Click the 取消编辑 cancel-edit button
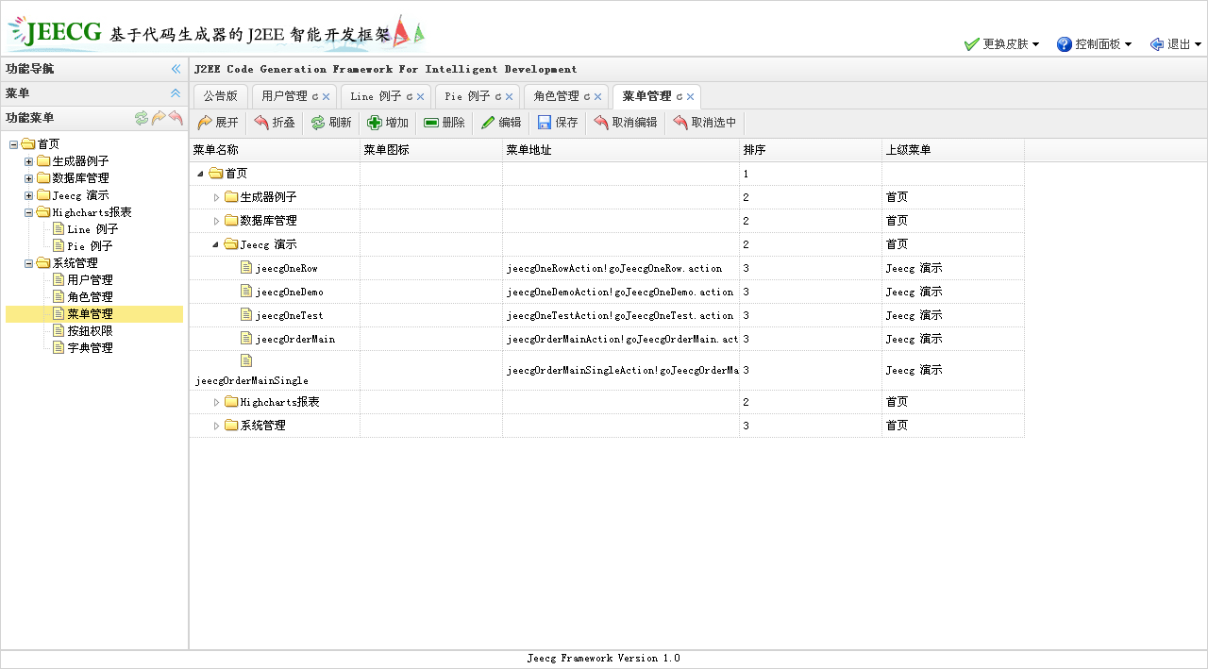The width and height of the screenshot is (1208, 669). point(626,123)
